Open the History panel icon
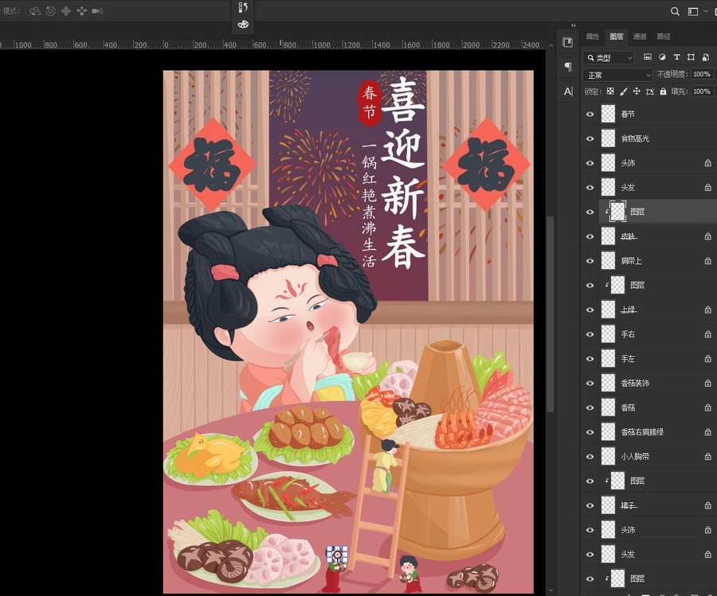 tap(243, 7)
